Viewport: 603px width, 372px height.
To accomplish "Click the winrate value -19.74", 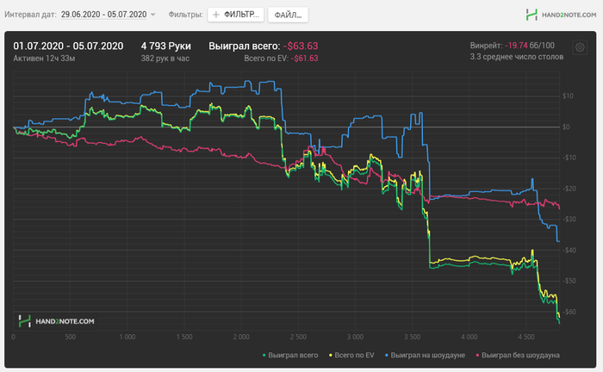I will click(x=516, y=46).
